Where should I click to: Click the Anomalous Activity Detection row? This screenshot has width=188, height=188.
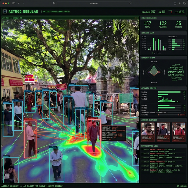(x=163, y=113)
